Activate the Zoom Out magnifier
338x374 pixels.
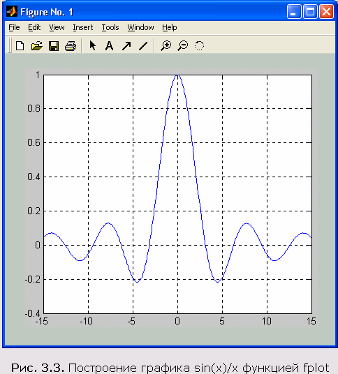183,45
